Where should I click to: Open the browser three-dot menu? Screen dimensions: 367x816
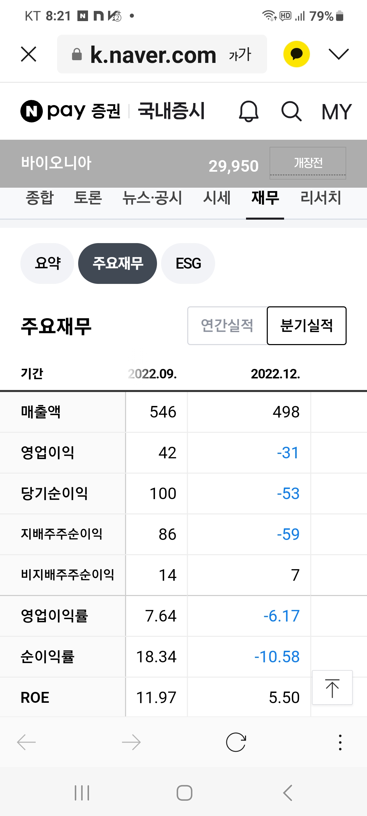(x=340, y=742)
